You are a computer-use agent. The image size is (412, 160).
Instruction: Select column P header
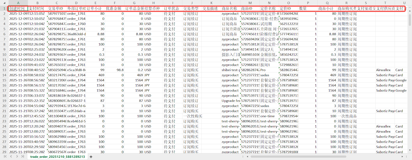click(308, 3)
